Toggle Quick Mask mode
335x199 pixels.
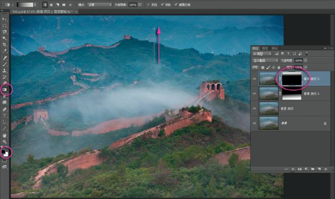pyautogui.click(x=4, y=161)
